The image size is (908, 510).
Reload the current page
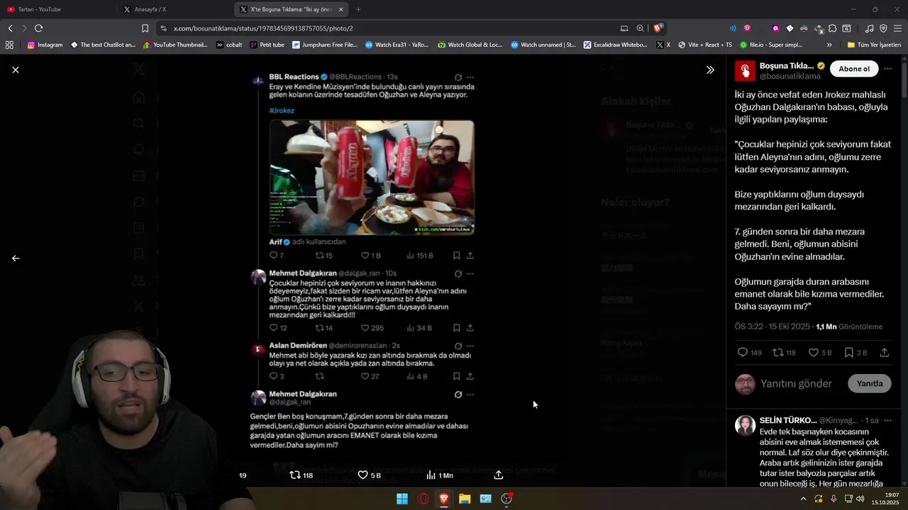click(x=38, y=28)
